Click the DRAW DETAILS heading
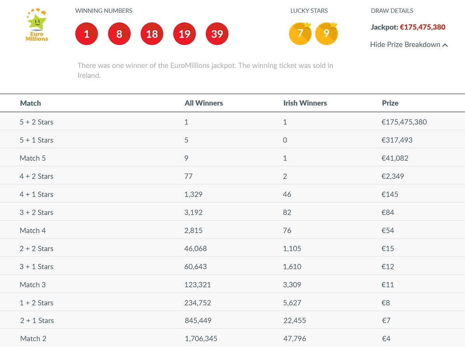The width and height of the screenshot is (465, 348). [x=392, y=11]
